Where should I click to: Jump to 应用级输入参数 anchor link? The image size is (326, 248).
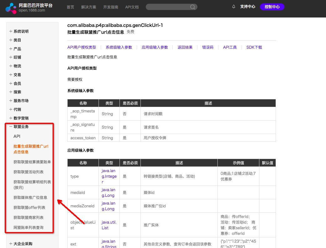pyautogui.click(x=155, y=47)
